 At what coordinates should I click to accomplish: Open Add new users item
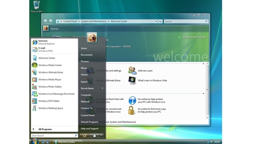tap(140, 71)
